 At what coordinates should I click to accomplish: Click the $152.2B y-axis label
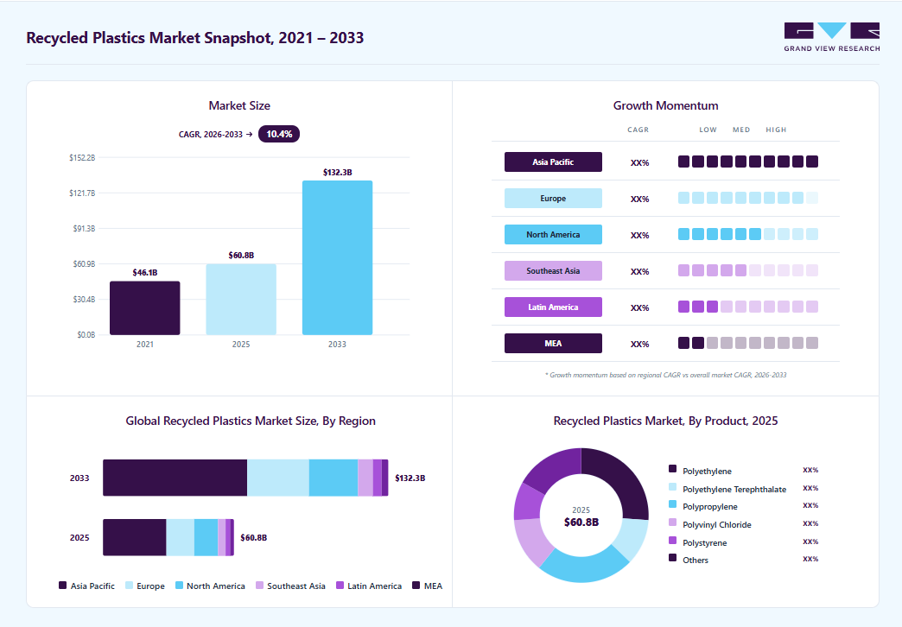(82, 157)
